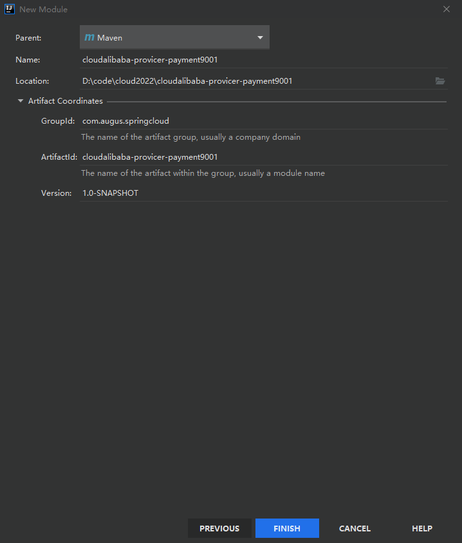Image resolution: width=462 pixels, height=543 pixels.
Task: Cancel the module creation
Action: [x=355, y=528]
